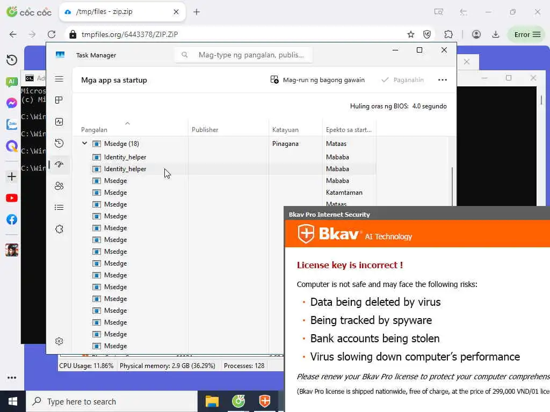This screenshot has width=550, height=412.
Task: Focus the Task Manager search box
Action: (243, 55)
